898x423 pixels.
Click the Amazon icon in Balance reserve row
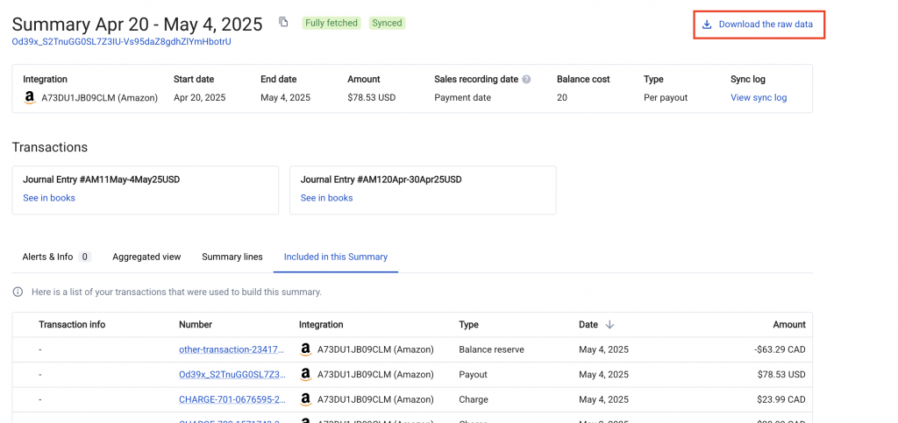(305, 349)
